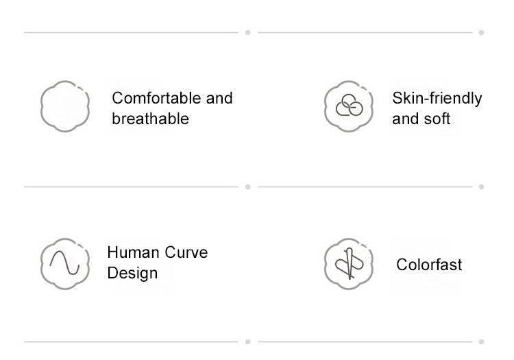Viewport: 514px width, 360px height.
Task: Click the divider line above "Skin-friendly and soft"
Action: click(x=365, y=32)
